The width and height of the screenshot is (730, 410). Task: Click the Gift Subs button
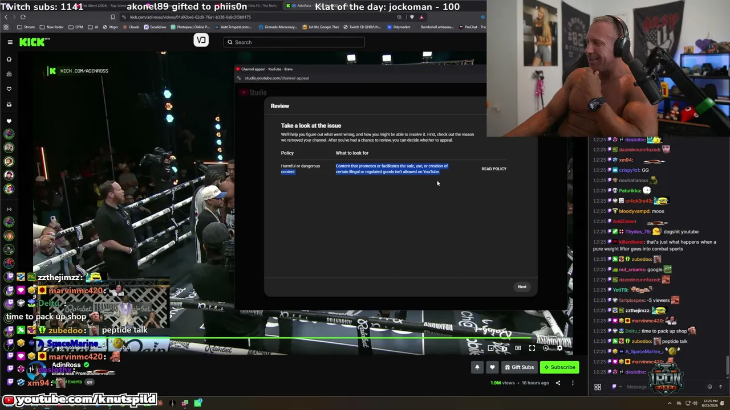click(x=518, y=367)
